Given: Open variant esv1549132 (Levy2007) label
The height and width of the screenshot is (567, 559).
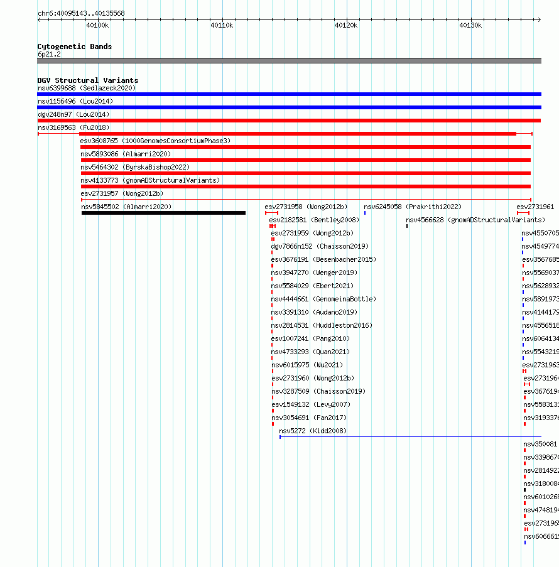Looking at the screenshot, I should [311, 405].
